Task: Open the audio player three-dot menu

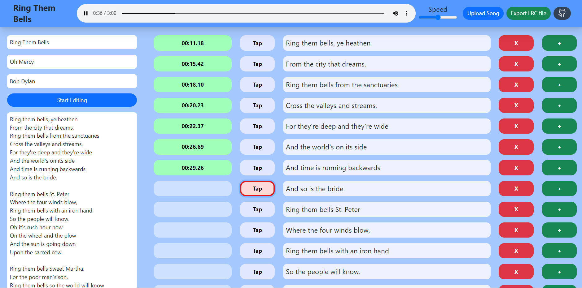Action: [x=407, y=13]
